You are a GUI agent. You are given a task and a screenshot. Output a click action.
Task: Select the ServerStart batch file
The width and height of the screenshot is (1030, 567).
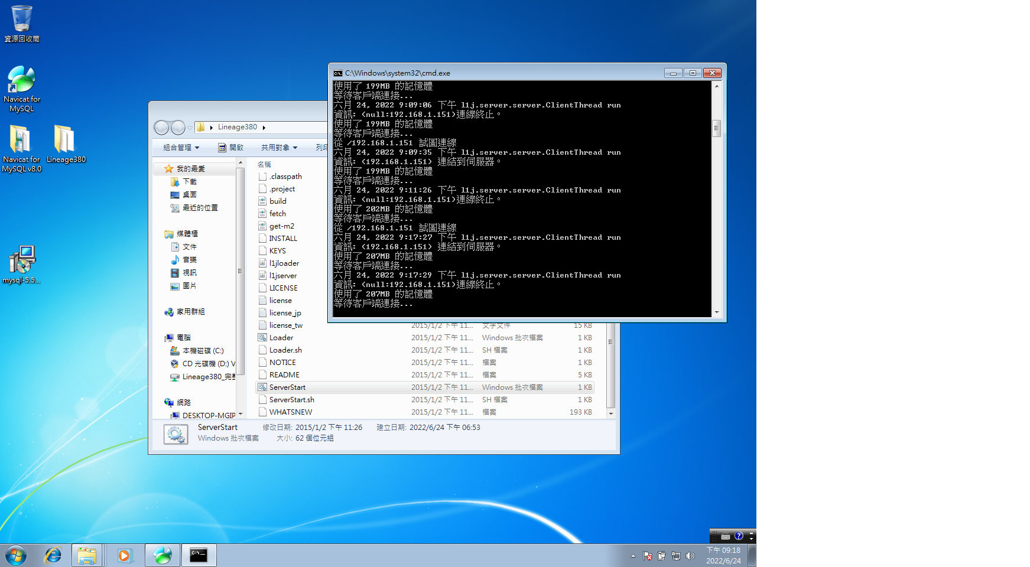tap(425, 387)
